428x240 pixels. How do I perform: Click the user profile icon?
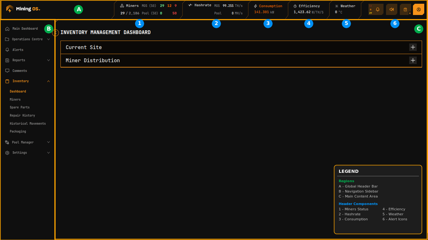(418, 9)
